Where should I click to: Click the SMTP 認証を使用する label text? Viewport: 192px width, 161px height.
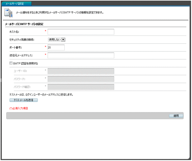pyautogui.click(x=25, y=63)
